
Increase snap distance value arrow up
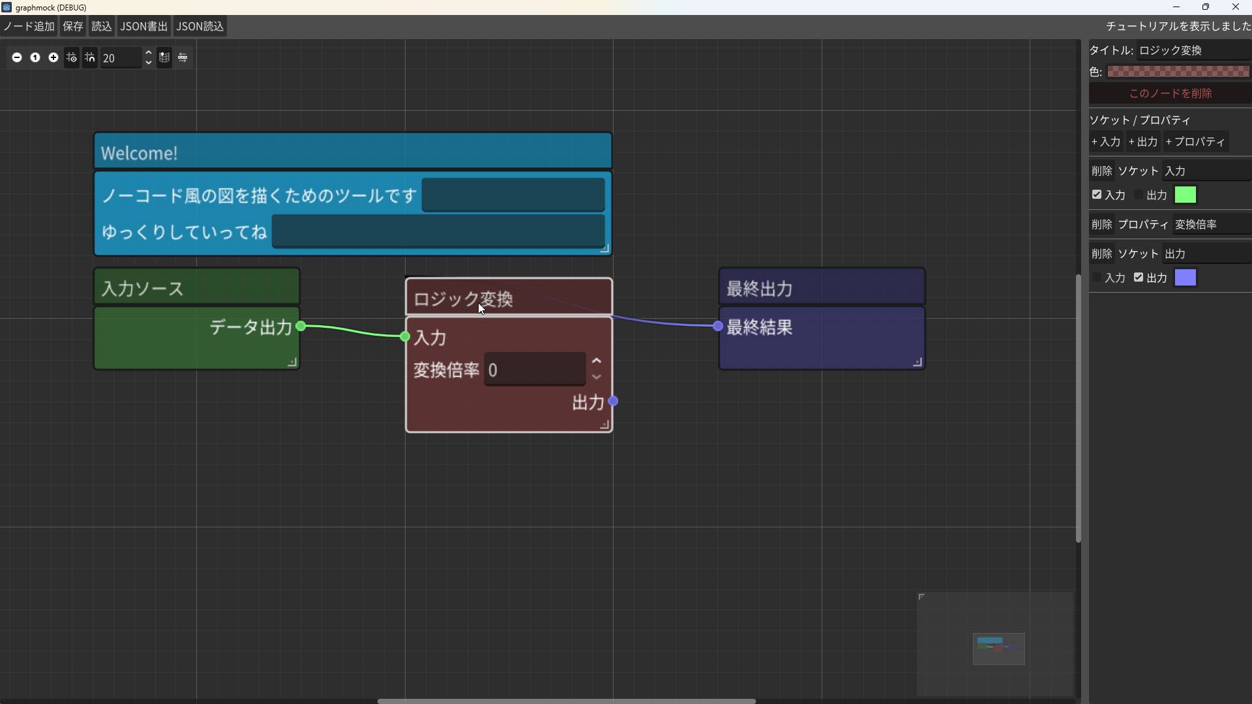(x=149, y=53)
